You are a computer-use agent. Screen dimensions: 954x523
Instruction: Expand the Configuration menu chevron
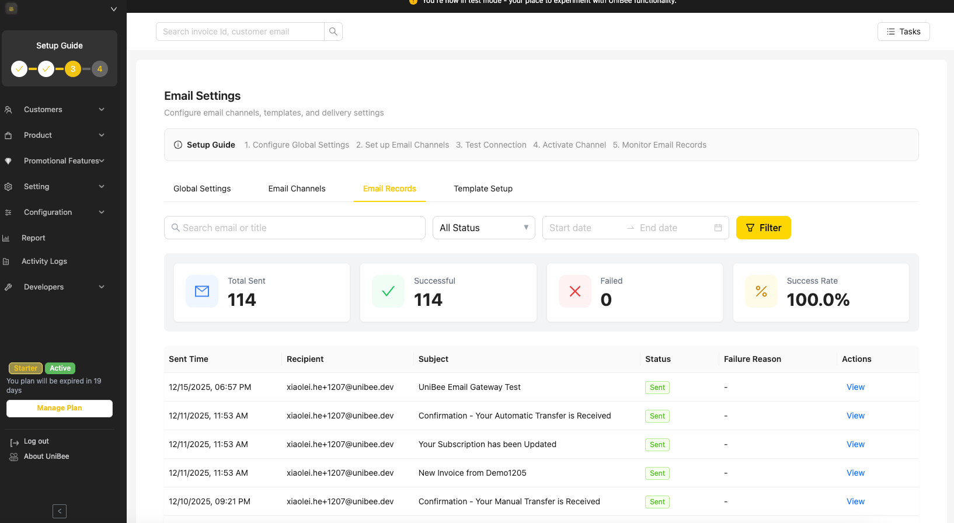click(x=102, y=212)
